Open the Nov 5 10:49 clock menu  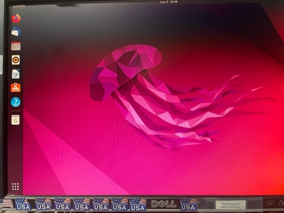point(169,2)
